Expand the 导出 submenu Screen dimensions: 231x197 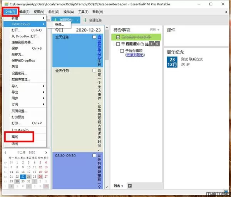click(x=25, y=92)
